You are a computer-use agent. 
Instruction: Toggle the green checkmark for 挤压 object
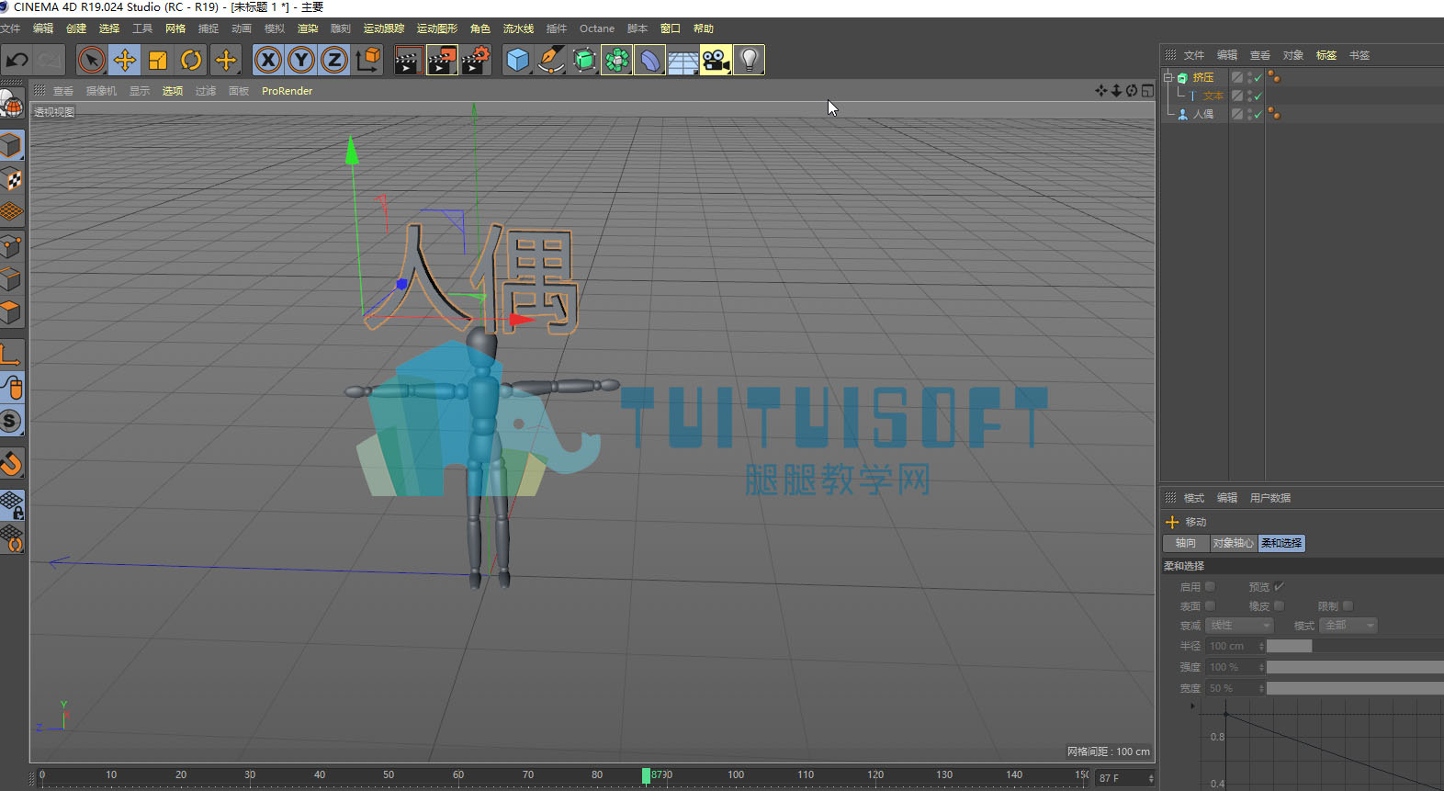[x=1258, y=78]
